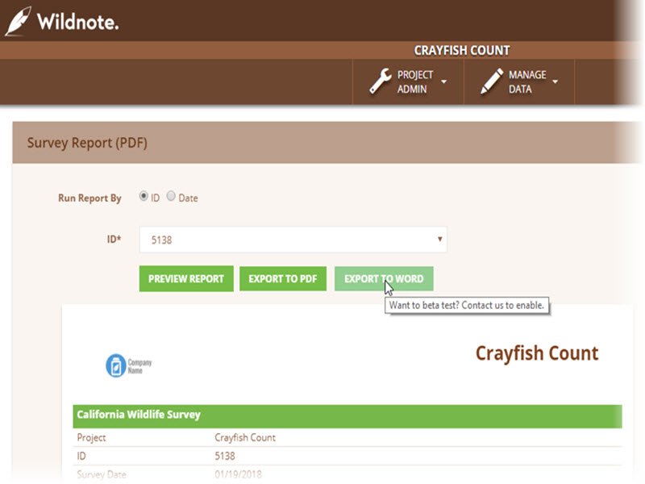Screen dimensions: 645x484
Task: Click the California Wildlife Survey section header
Action: (347, 416)
